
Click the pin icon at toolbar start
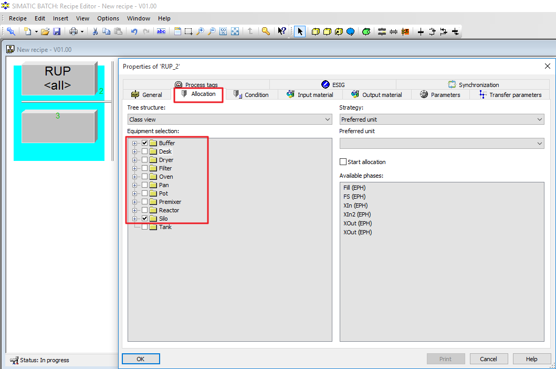pos(11,31)
